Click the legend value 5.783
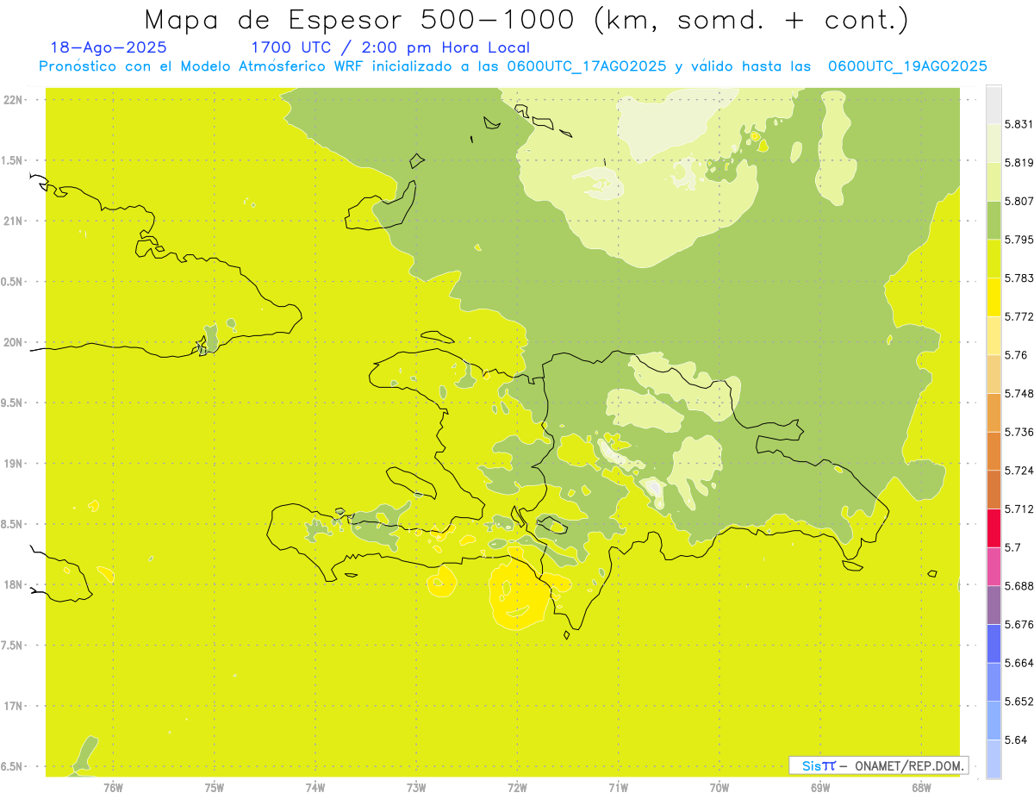 coord(1018,278)
